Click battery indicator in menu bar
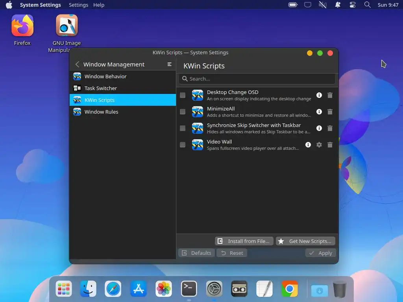This screenshot has height=302, width=403. point(293,5)
